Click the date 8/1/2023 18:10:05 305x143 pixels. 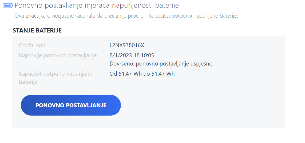(x=132, y=55)
